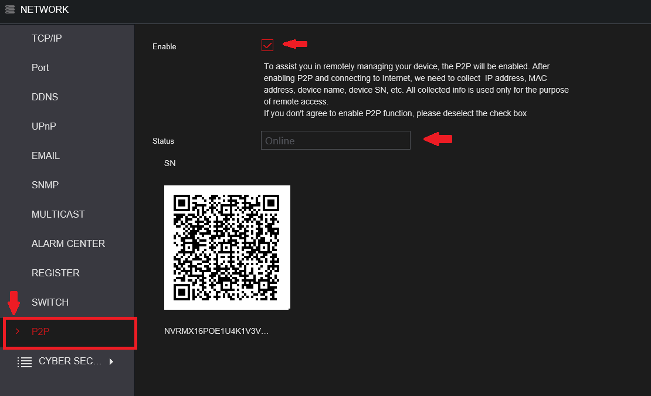This screenshot has height=396, width=651.
Task: Click the chevron beside P2P
Action: click(x=18, y=331)
